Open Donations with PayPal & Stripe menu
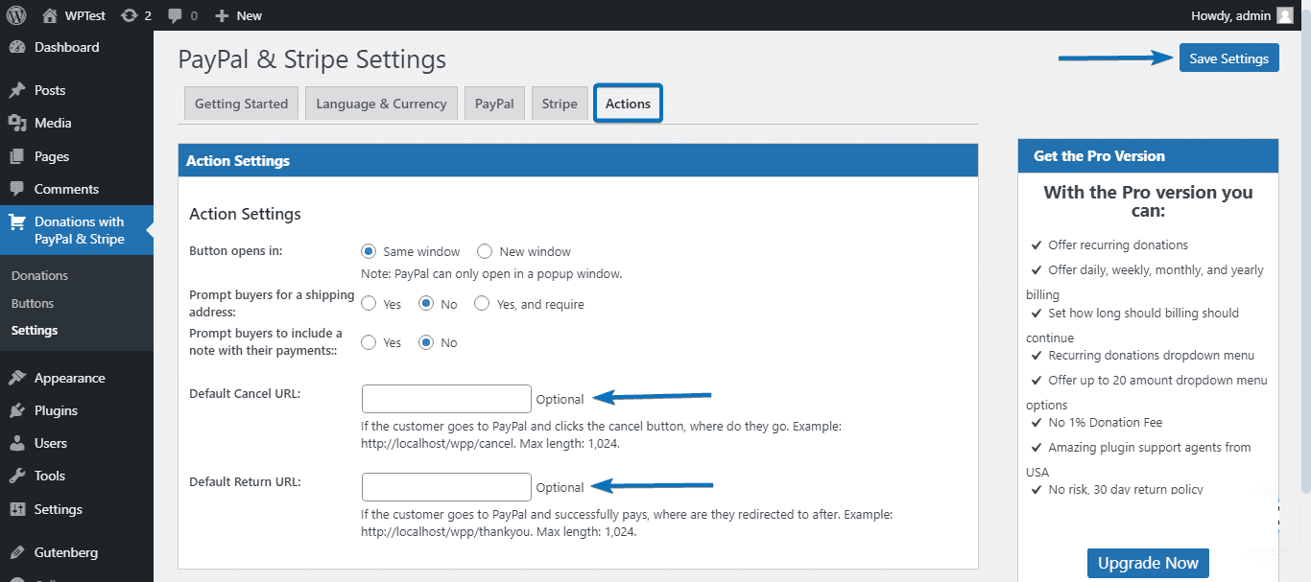 coord(77,230)
